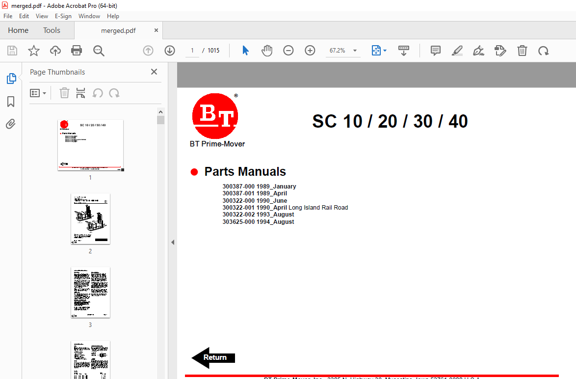Select the merged.pdf document tab

[118, 30]
